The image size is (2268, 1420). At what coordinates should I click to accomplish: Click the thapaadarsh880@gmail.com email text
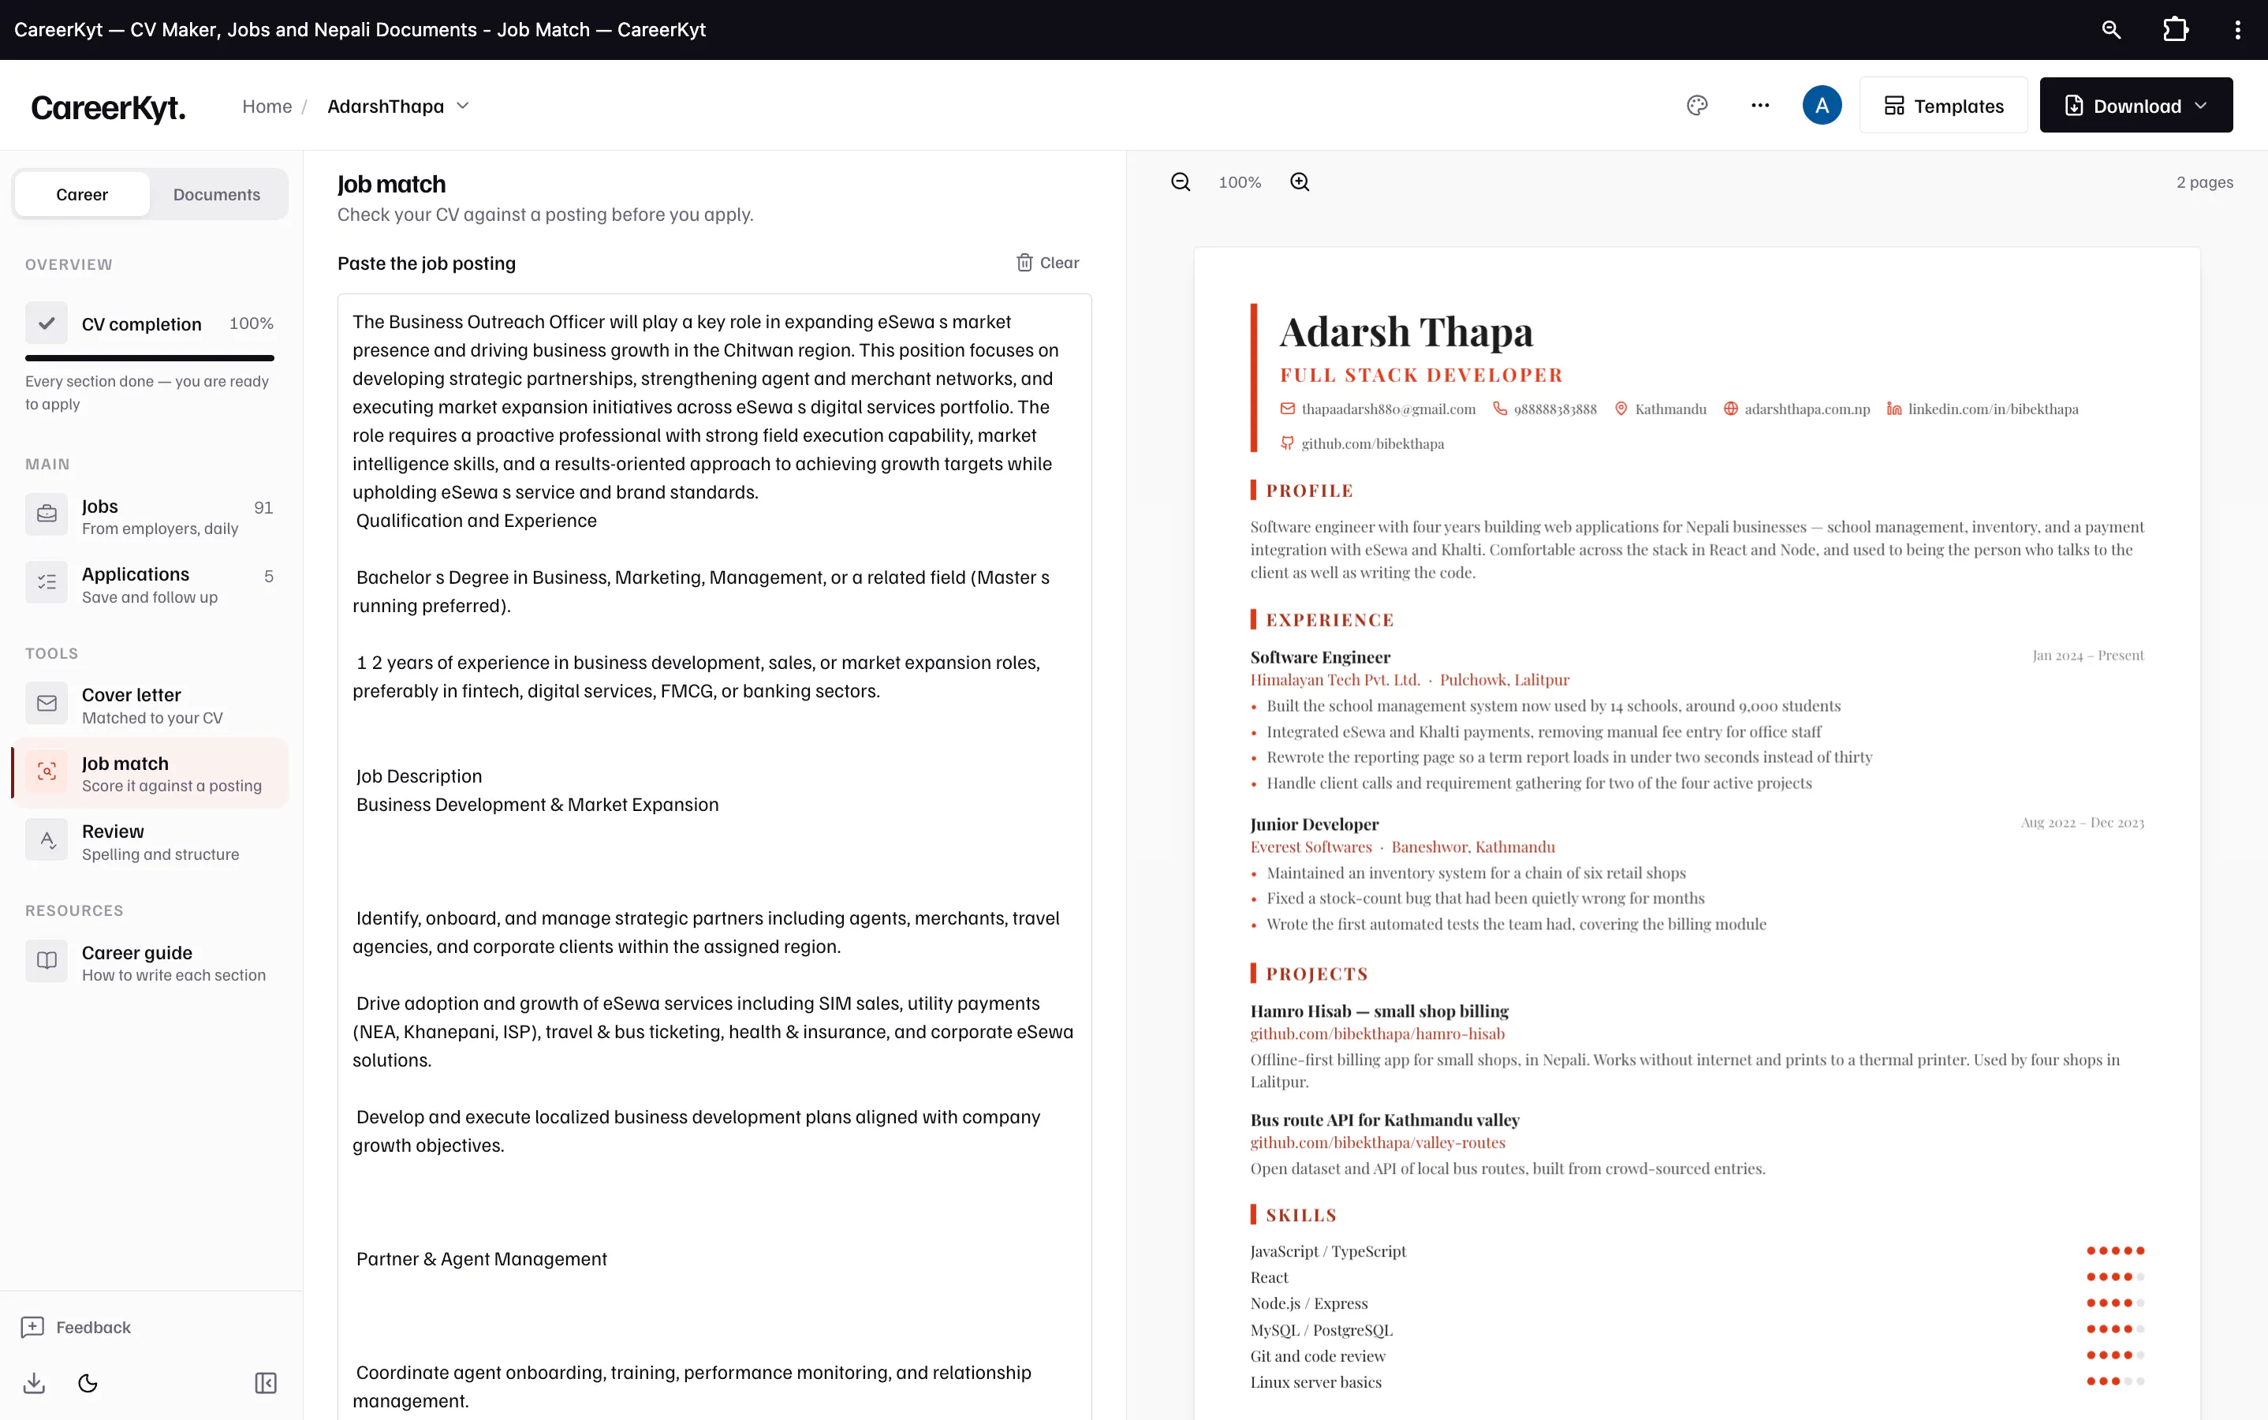coord(1389,409)
